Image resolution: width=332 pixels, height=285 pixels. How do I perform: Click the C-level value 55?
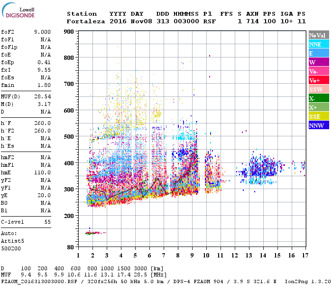click(47, 222)
